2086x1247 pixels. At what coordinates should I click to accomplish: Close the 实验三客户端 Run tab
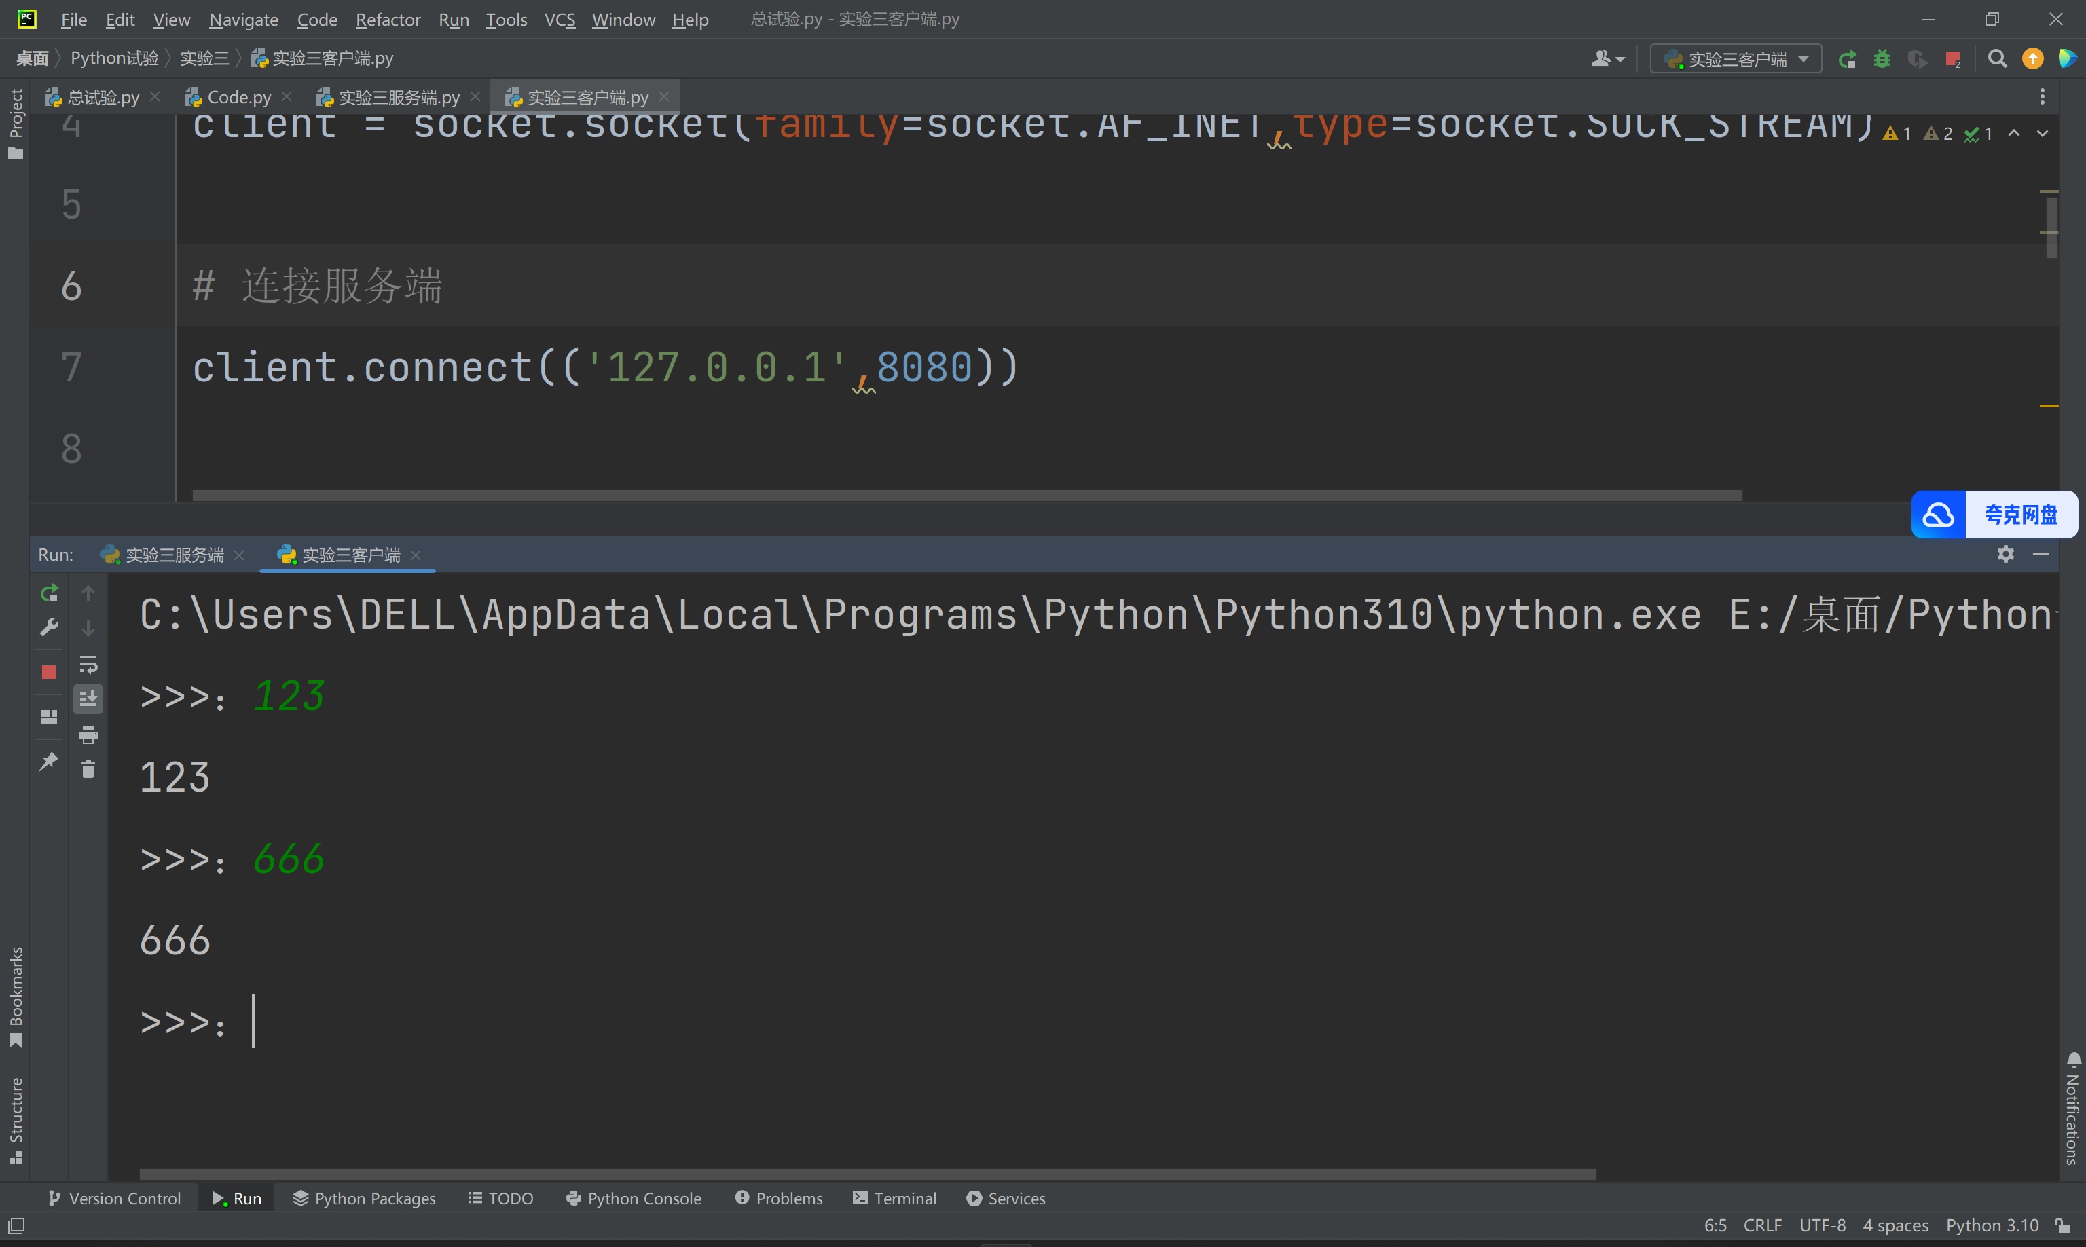coord(415,555)
